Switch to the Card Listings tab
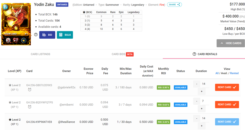Image resolution: width=245 pixels, height=130 pixels. click(x=40, y=54)
